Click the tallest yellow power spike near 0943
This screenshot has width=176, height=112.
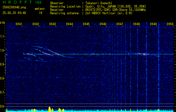50,109
